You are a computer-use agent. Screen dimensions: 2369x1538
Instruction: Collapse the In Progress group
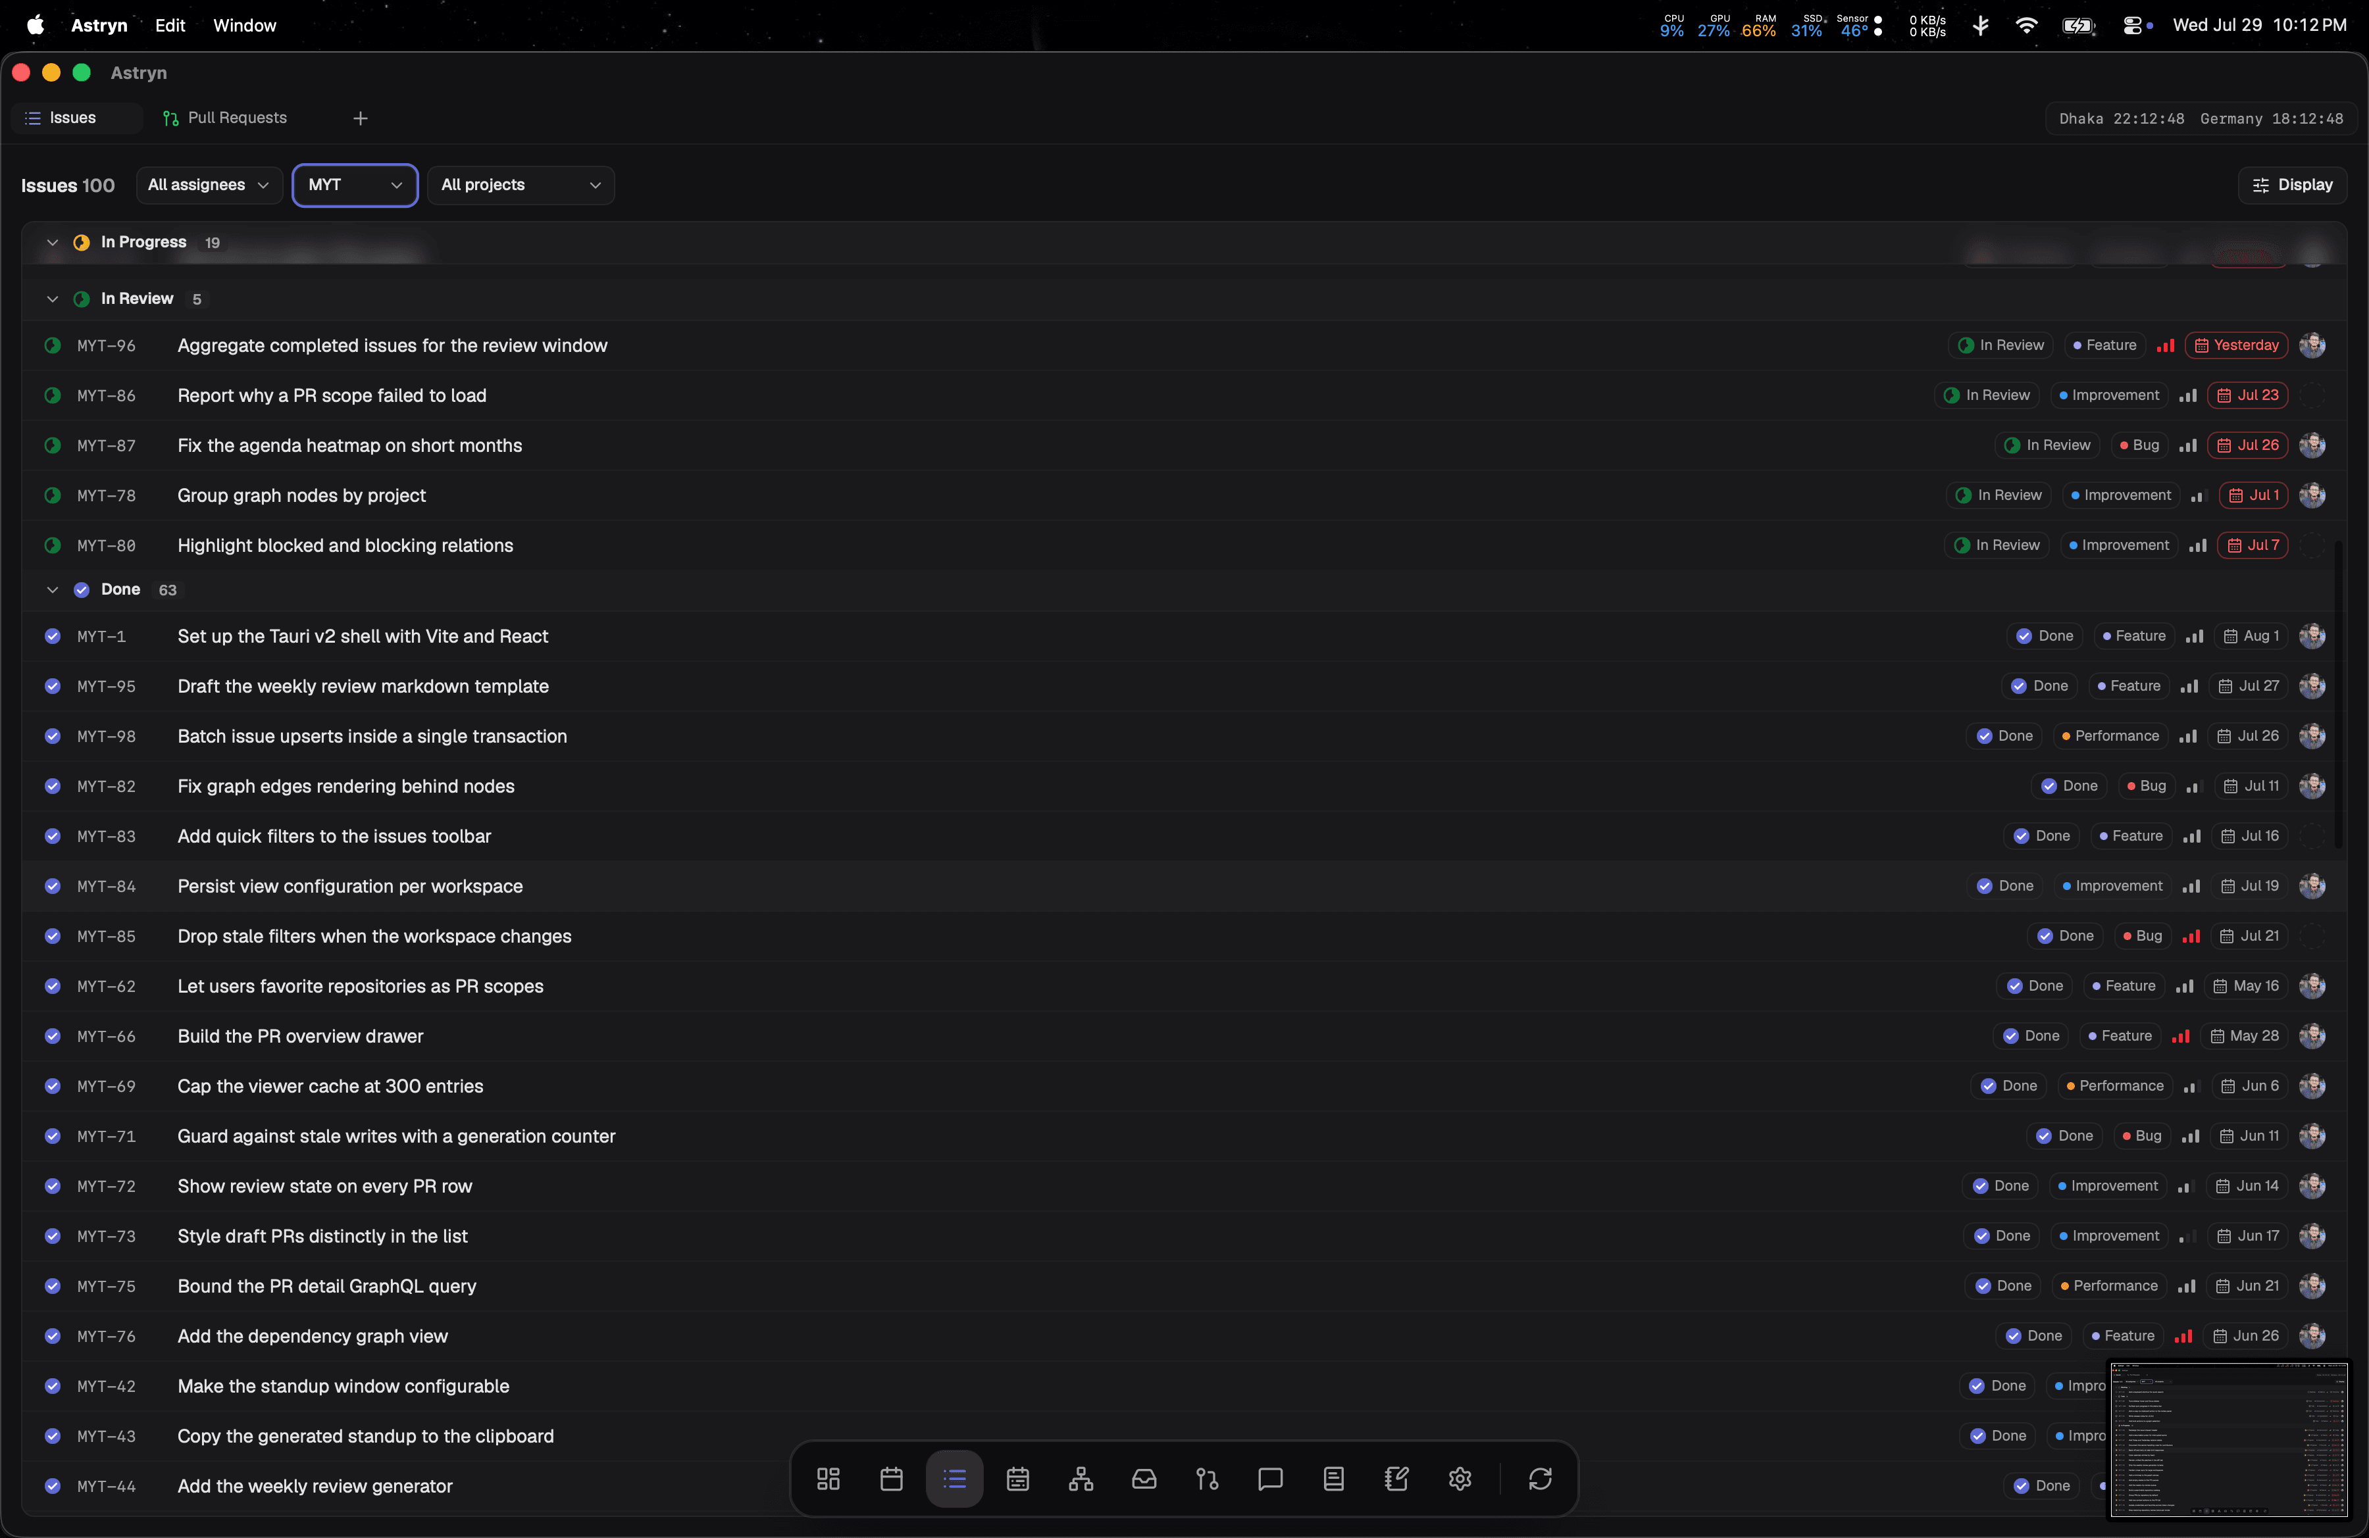click(x=53, y=243)
